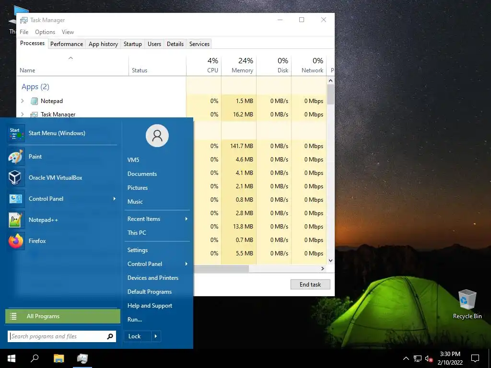Sort by the Disk column header
Image resolution: width=491 pixels, height=368 pixels.
(274, 65)
